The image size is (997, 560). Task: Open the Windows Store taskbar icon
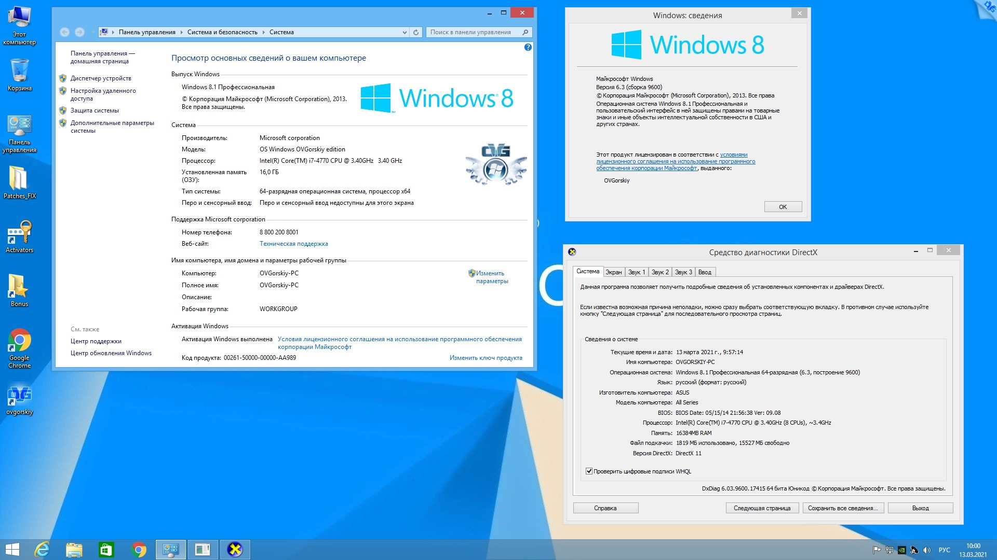pyautogui.click(x=106, y=549)
